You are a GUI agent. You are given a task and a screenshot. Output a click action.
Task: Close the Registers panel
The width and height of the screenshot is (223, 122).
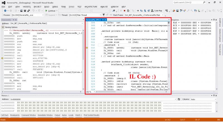(x=216, y=20)
